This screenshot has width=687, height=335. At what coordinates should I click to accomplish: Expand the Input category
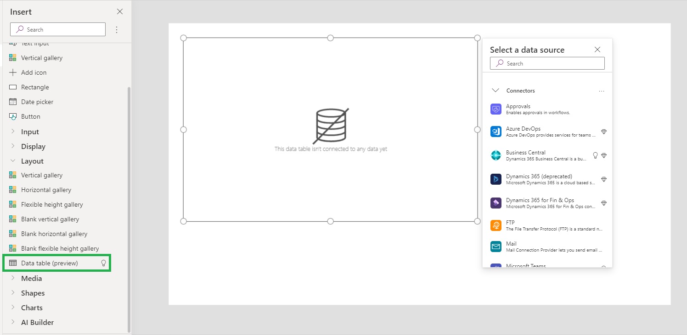(13, 132)
